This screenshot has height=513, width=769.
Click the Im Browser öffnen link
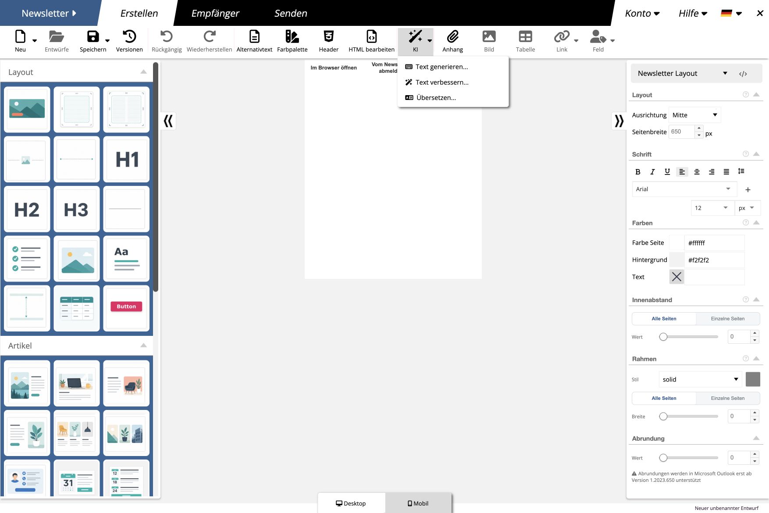(x=334, y=68)
